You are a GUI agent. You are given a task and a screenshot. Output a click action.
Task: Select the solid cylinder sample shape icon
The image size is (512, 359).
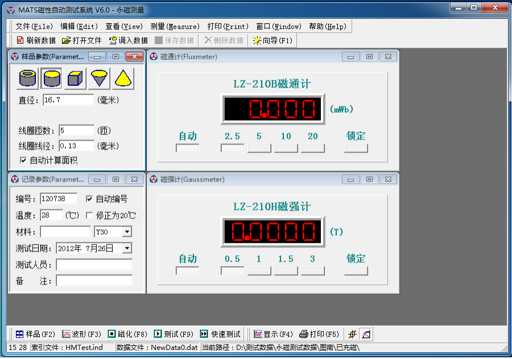point(52,79)
